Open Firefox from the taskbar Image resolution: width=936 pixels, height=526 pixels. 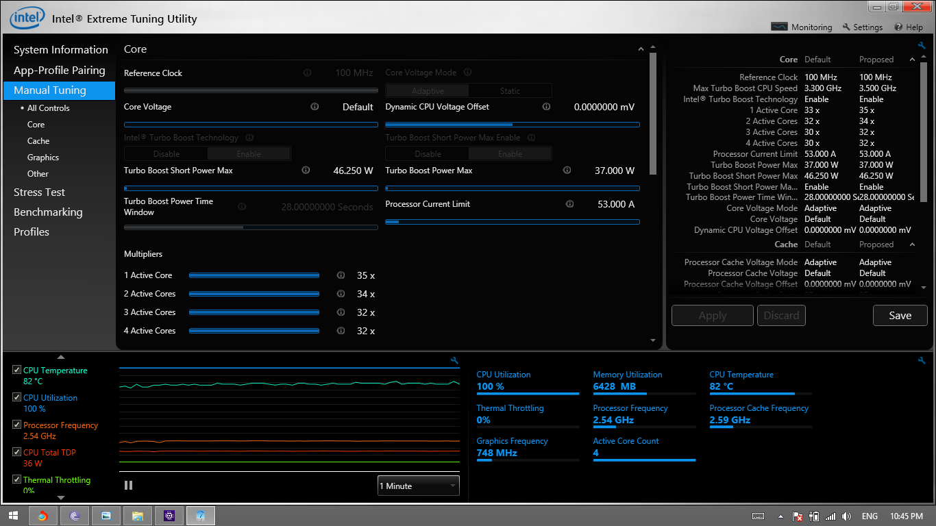point(42,516)
